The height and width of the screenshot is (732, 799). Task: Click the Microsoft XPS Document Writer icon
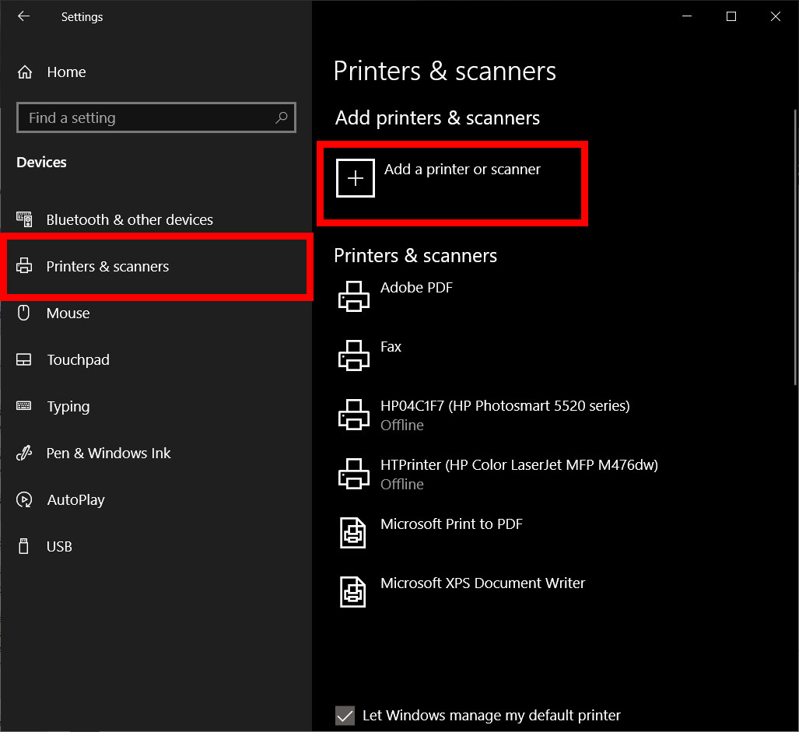point(354,592)
